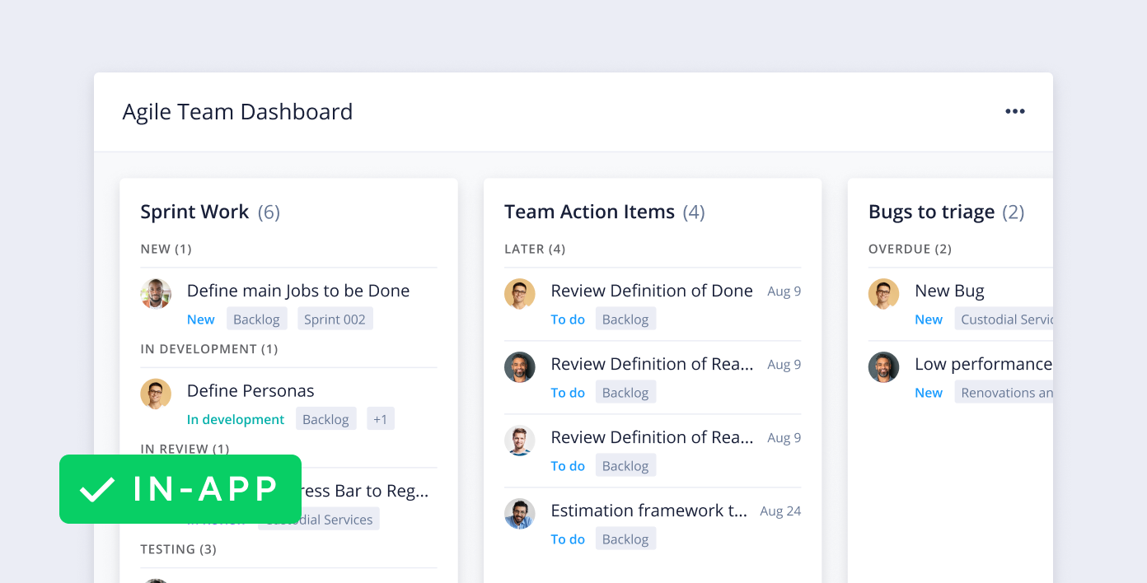Screen dimensions: 1147x583
Task: Click the avatar beside the "Low performance" bug
Action: coord(883,367)
